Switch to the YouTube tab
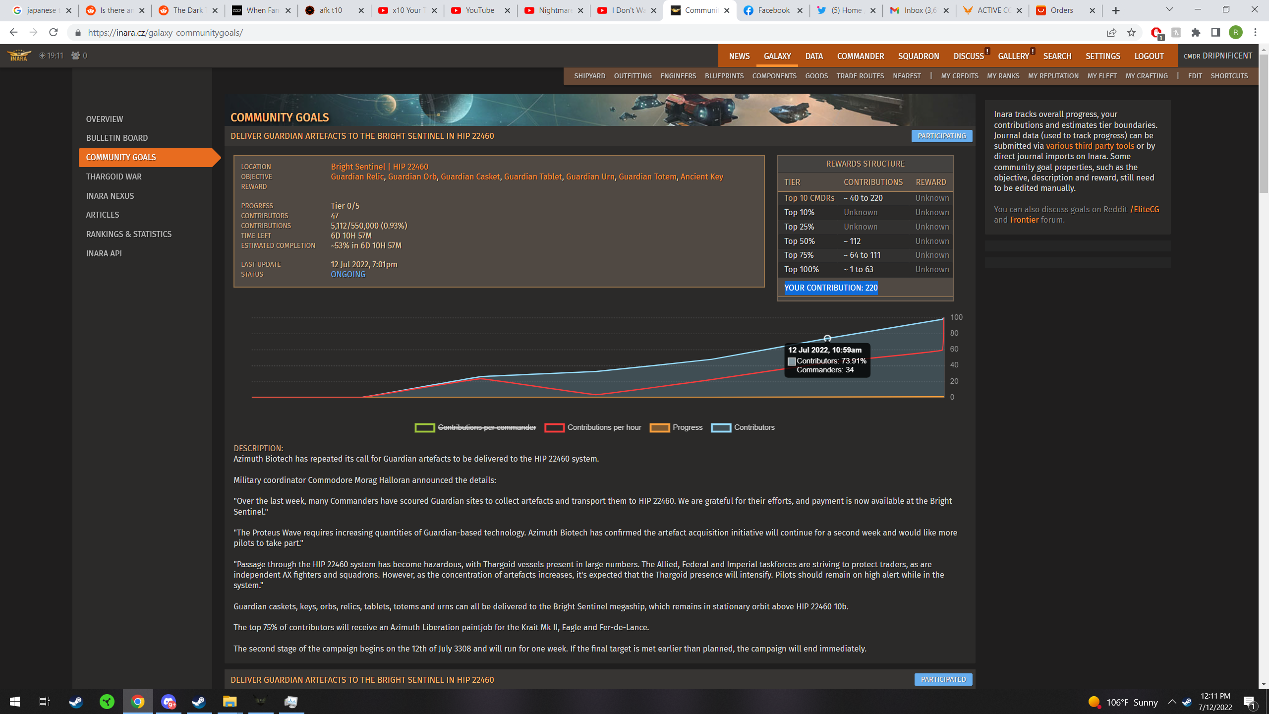Viewport: 1269px width, 714px height. pyautogui.click(x=480, y=10)
